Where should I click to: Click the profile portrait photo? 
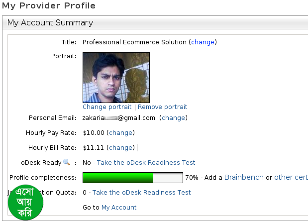[116, 78]
